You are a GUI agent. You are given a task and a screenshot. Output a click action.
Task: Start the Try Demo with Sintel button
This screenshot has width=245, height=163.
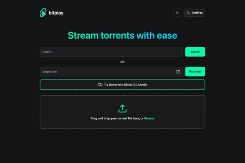122,85
